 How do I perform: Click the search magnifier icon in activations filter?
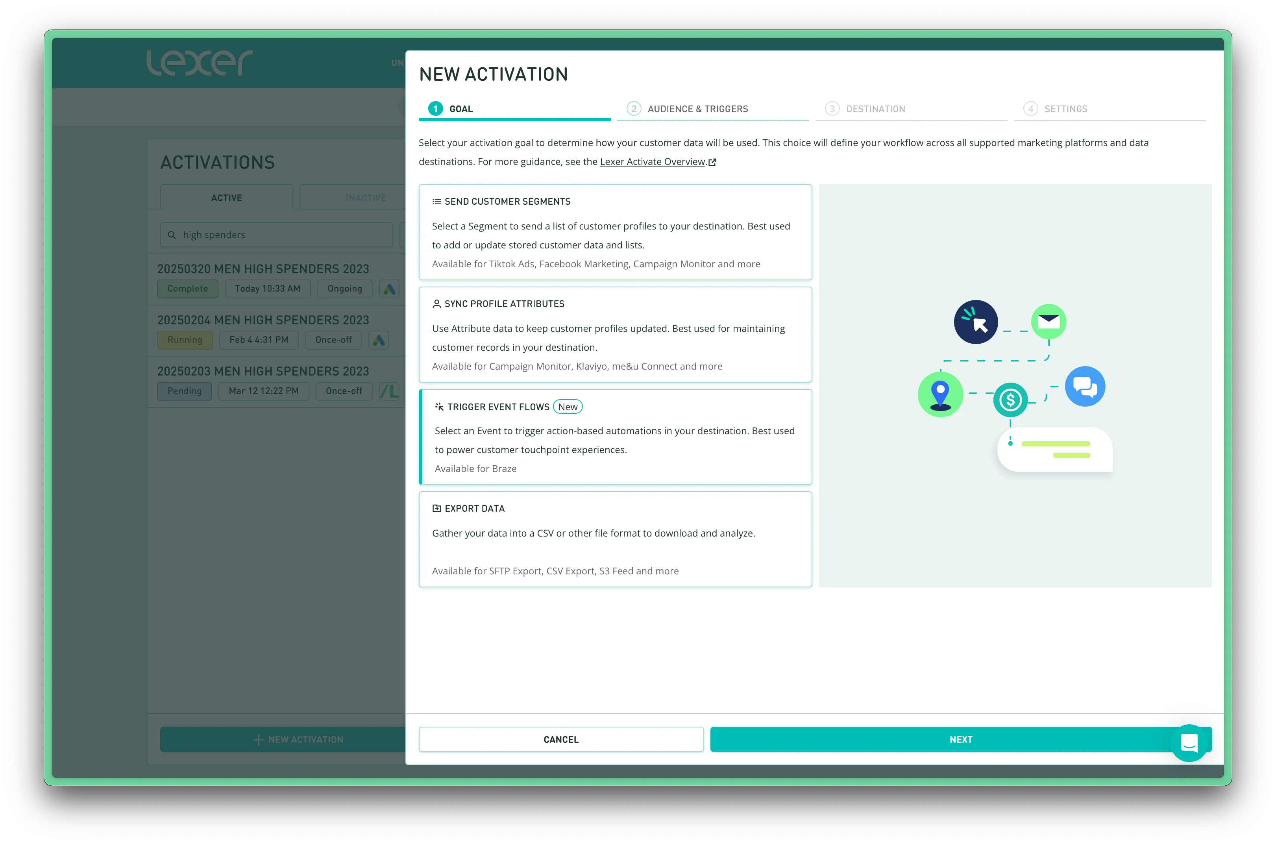172,235
